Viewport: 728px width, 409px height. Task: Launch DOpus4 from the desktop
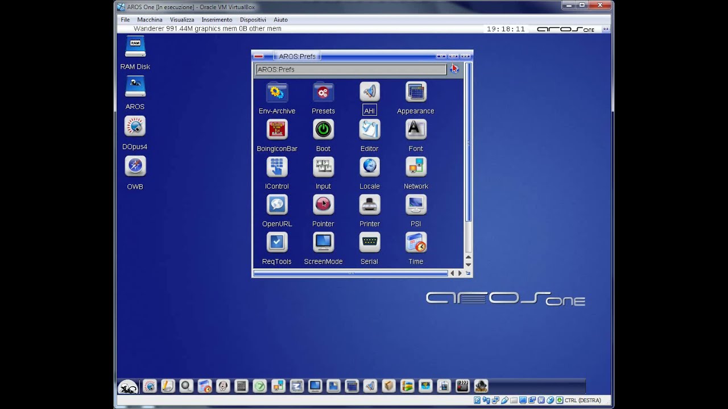coord(135,127)
